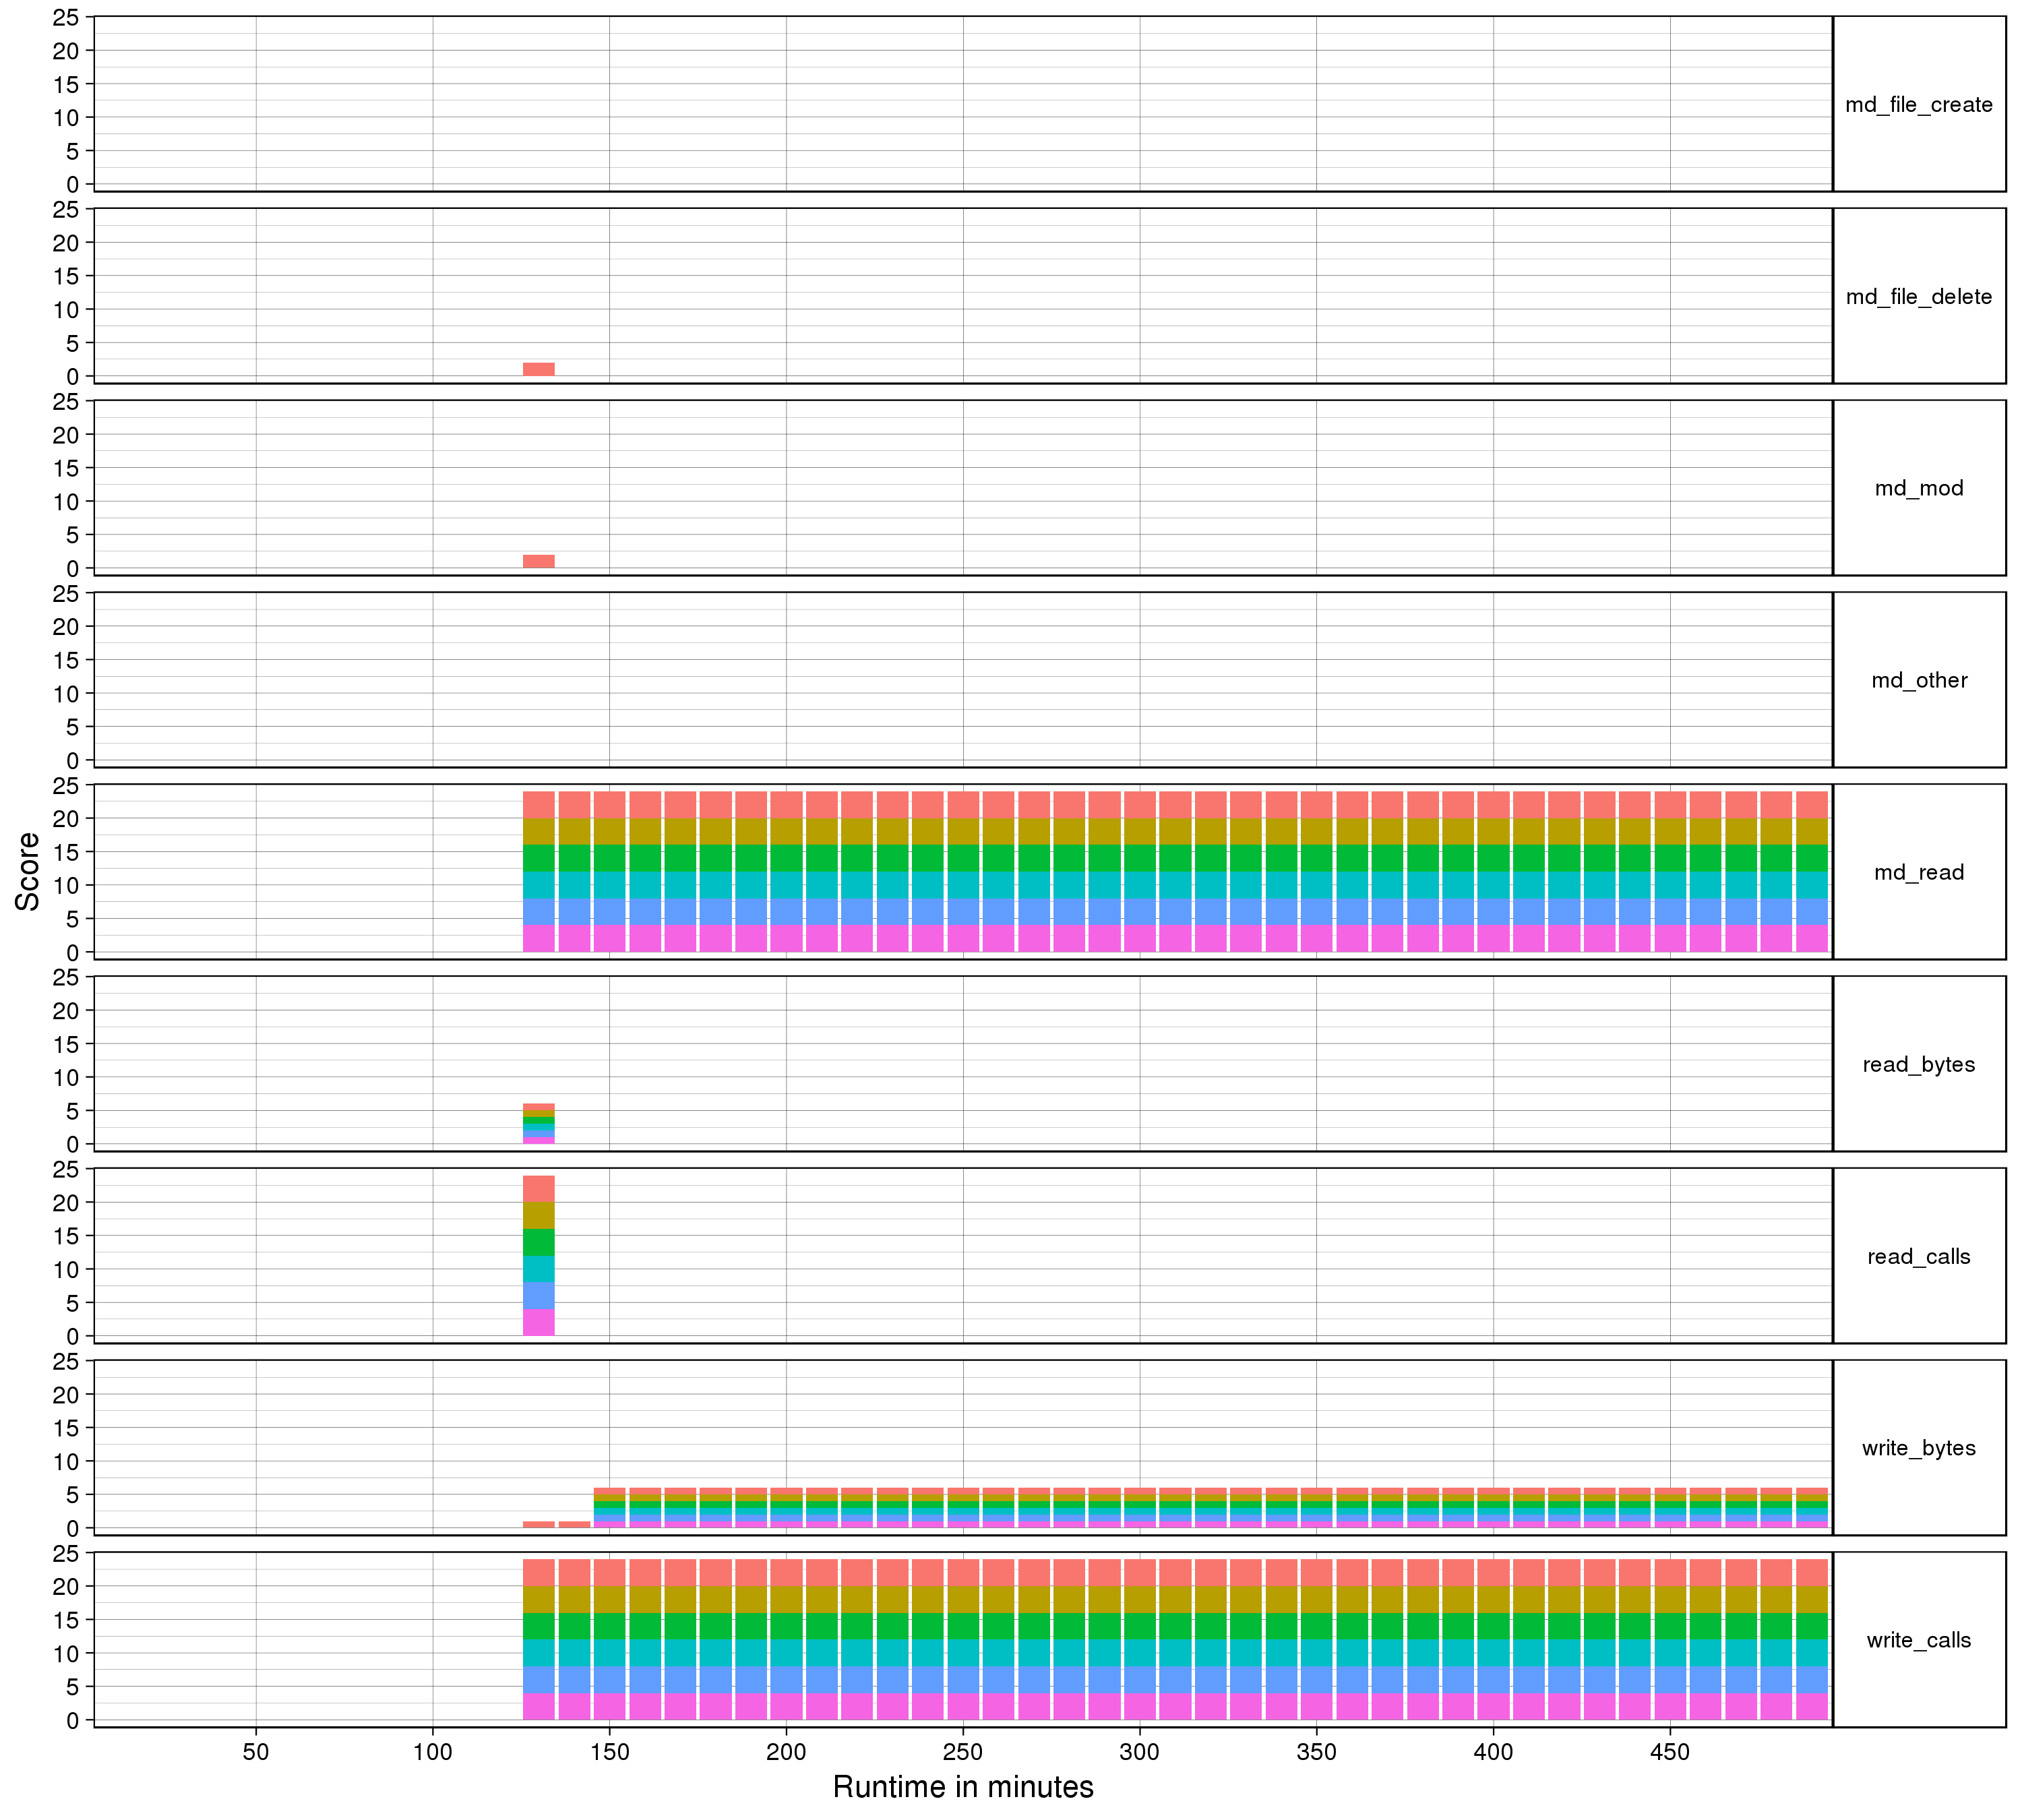Click the md_read facet label
Image resolution: width=2022 pixels, height=1820 pixels.
pos(1918,872)
